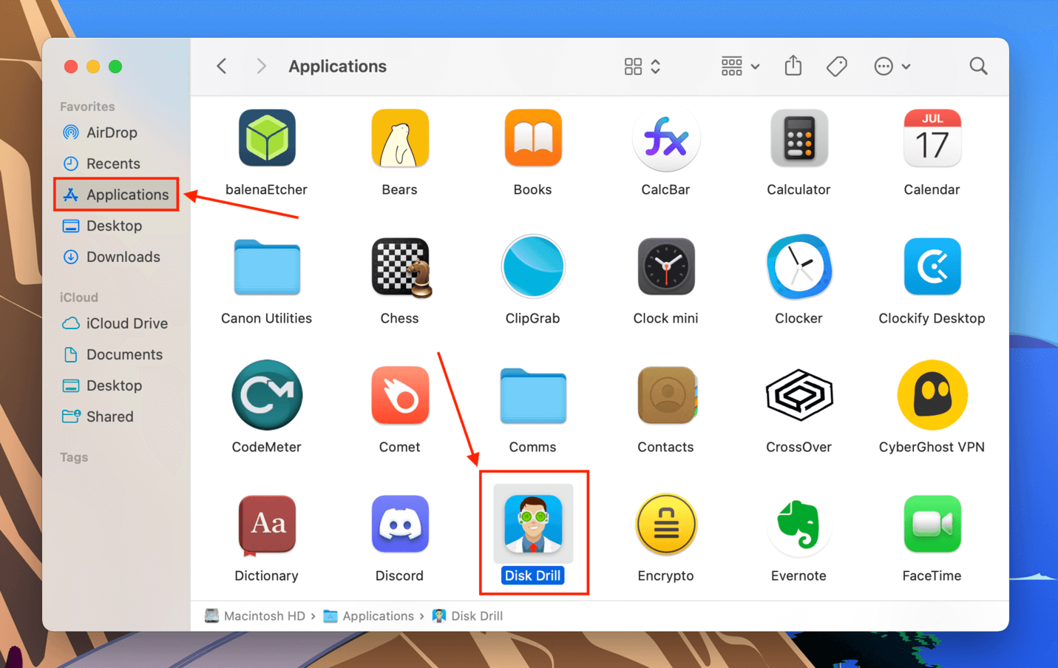Viewport: 1058px width, 668px height.
Task: Open Shared in the sidebar
Action: point(98,416)
